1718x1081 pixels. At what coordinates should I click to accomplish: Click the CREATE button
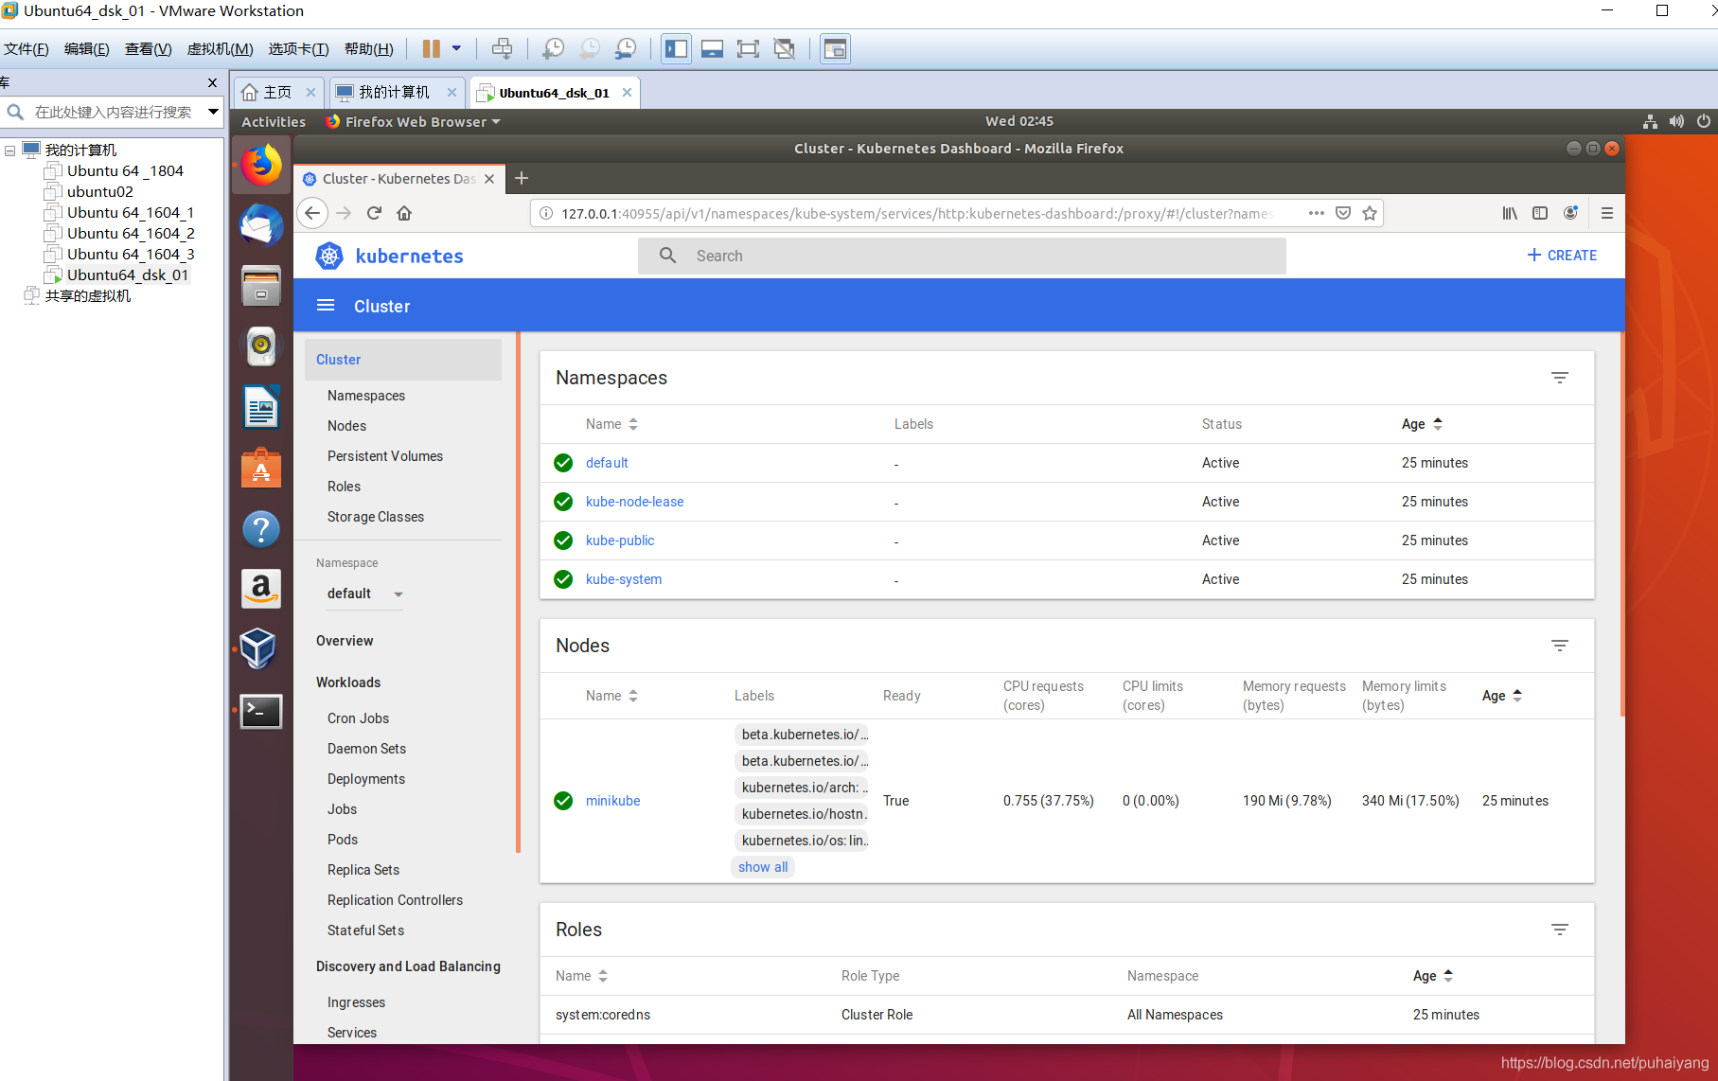[1562, 256]
